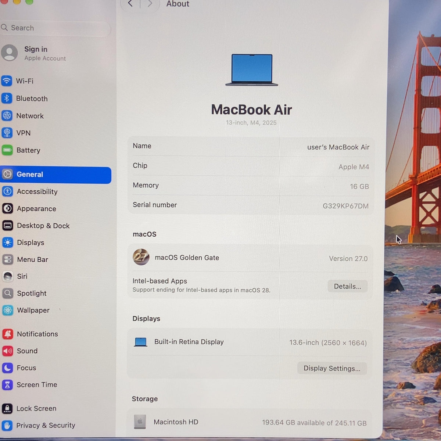Click the Focus moon icon
This screenshot has width=441, height=441.
coord(7,367)
